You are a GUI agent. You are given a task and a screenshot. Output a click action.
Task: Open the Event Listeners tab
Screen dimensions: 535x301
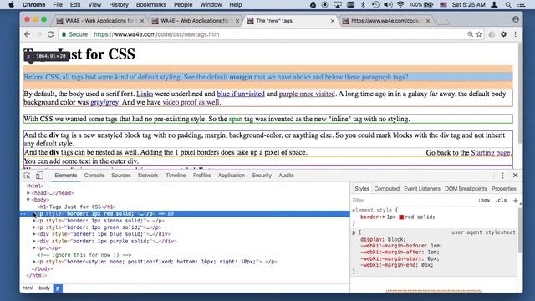coord(422,189)
